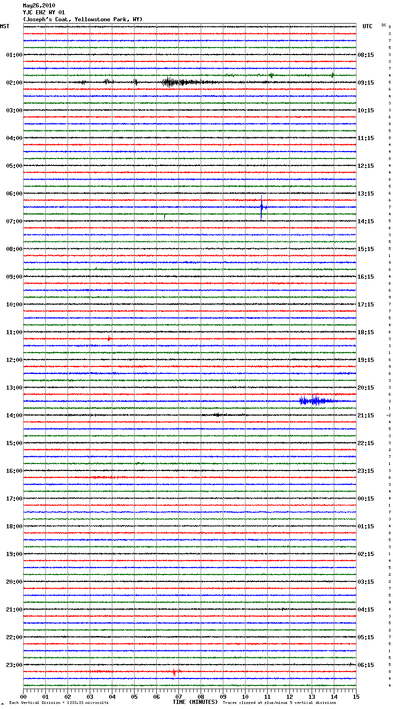This screenshot has height=709, width=393.
Task: Select the 01:00 MST hour label
Action: 14,55
